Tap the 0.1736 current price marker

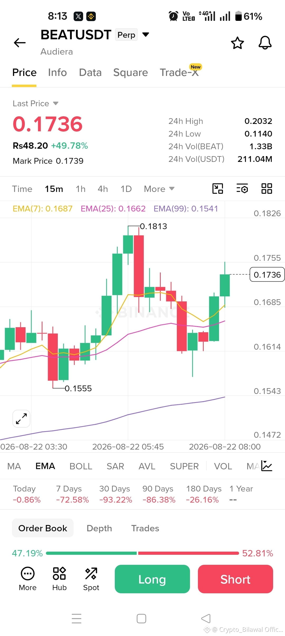pos(267,274)
